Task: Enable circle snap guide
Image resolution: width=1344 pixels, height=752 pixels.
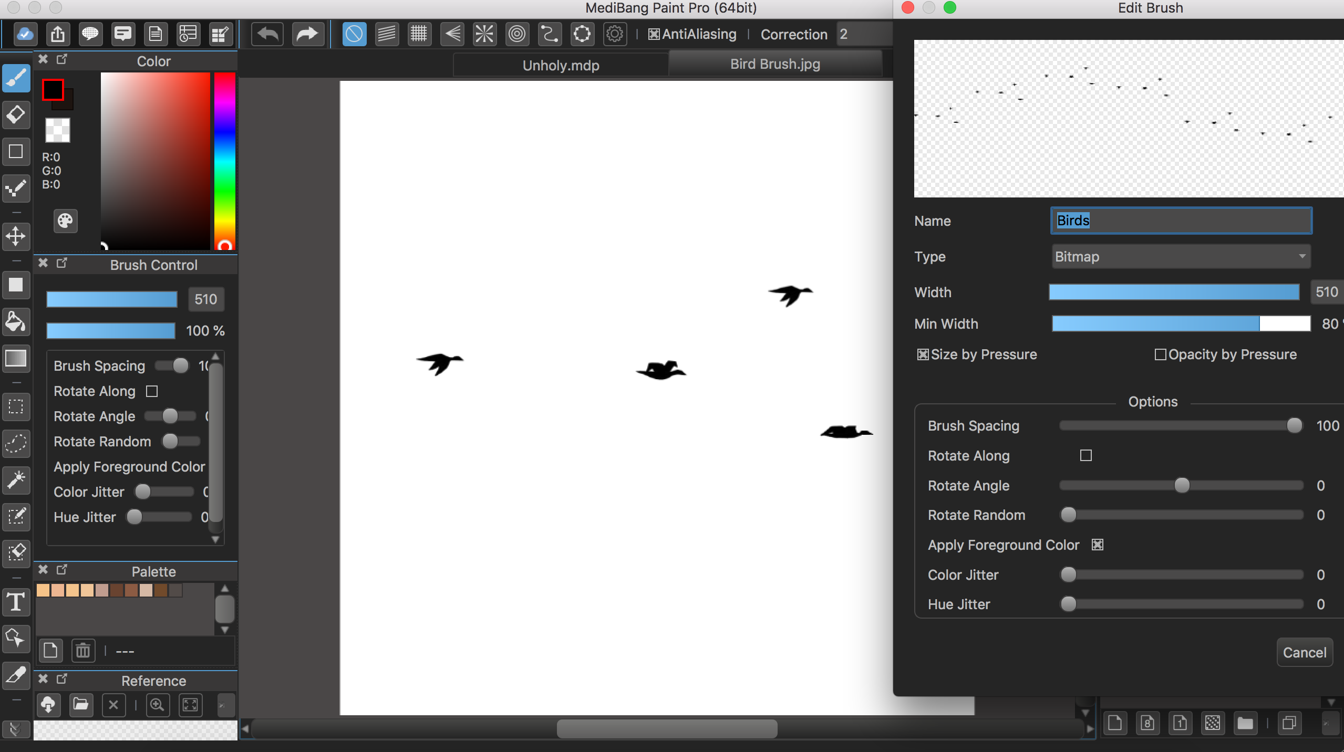Action: [x=517, y=35]
